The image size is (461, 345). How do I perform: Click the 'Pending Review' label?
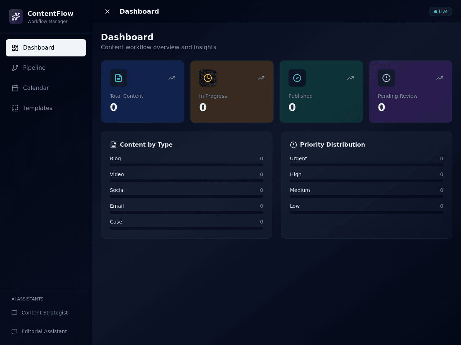pos(398,96)
